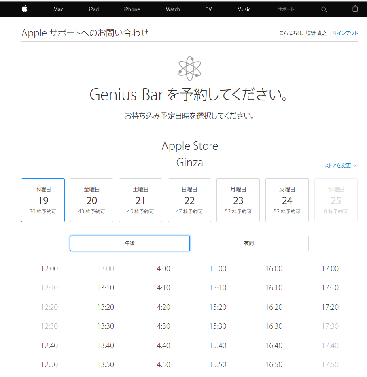Click the Apple logo icon

(x=25, y=9)
